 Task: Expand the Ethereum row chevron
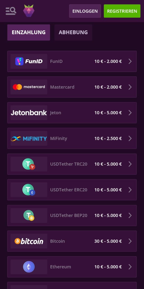130,267
